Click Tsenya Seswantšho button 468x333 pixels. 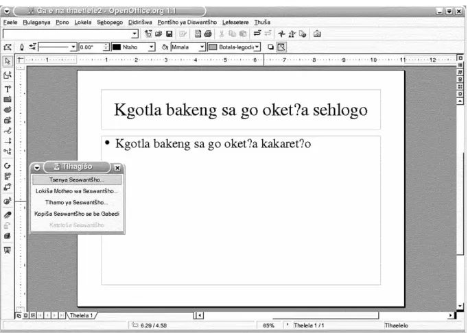pos(77,180)
